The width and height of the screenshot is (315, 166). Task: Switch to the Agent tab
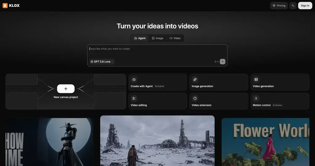[140, 38]
